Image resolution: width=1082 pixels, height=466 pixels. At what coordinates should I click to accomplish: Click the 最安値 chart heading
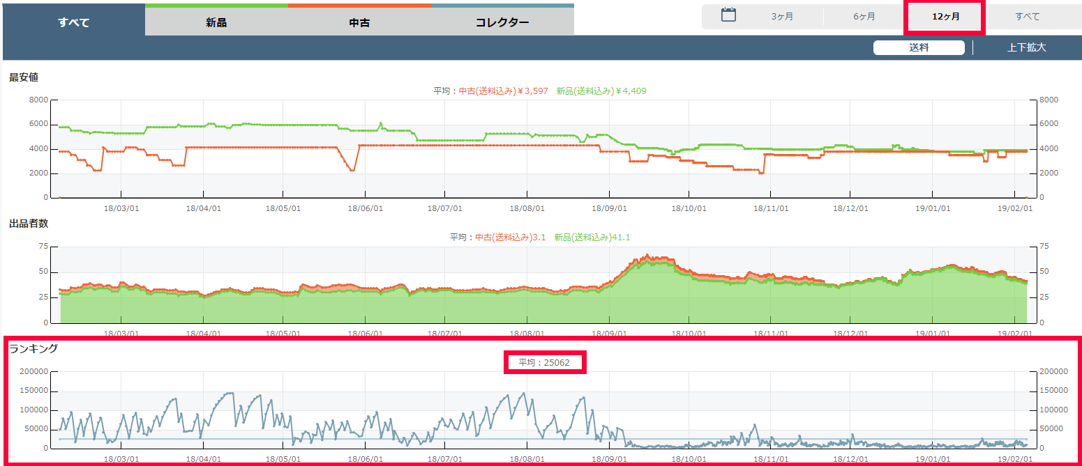(24, 77)
